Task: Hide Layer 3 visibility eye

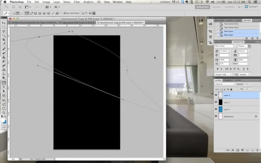Action: click(216, 95)
